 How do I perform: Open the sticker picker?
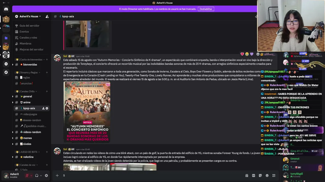[x=260, y=176]
